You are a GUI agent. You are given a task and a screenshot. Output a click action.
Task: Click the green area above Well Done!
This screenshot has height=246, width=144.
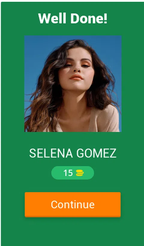[73, 7]
